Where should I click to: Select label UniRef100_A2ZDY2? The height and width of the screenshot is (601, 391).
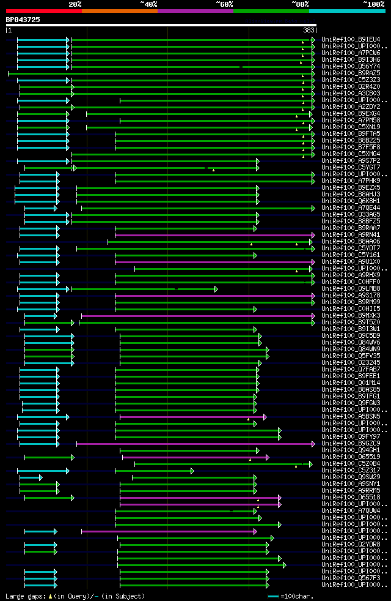pos(351,107)
